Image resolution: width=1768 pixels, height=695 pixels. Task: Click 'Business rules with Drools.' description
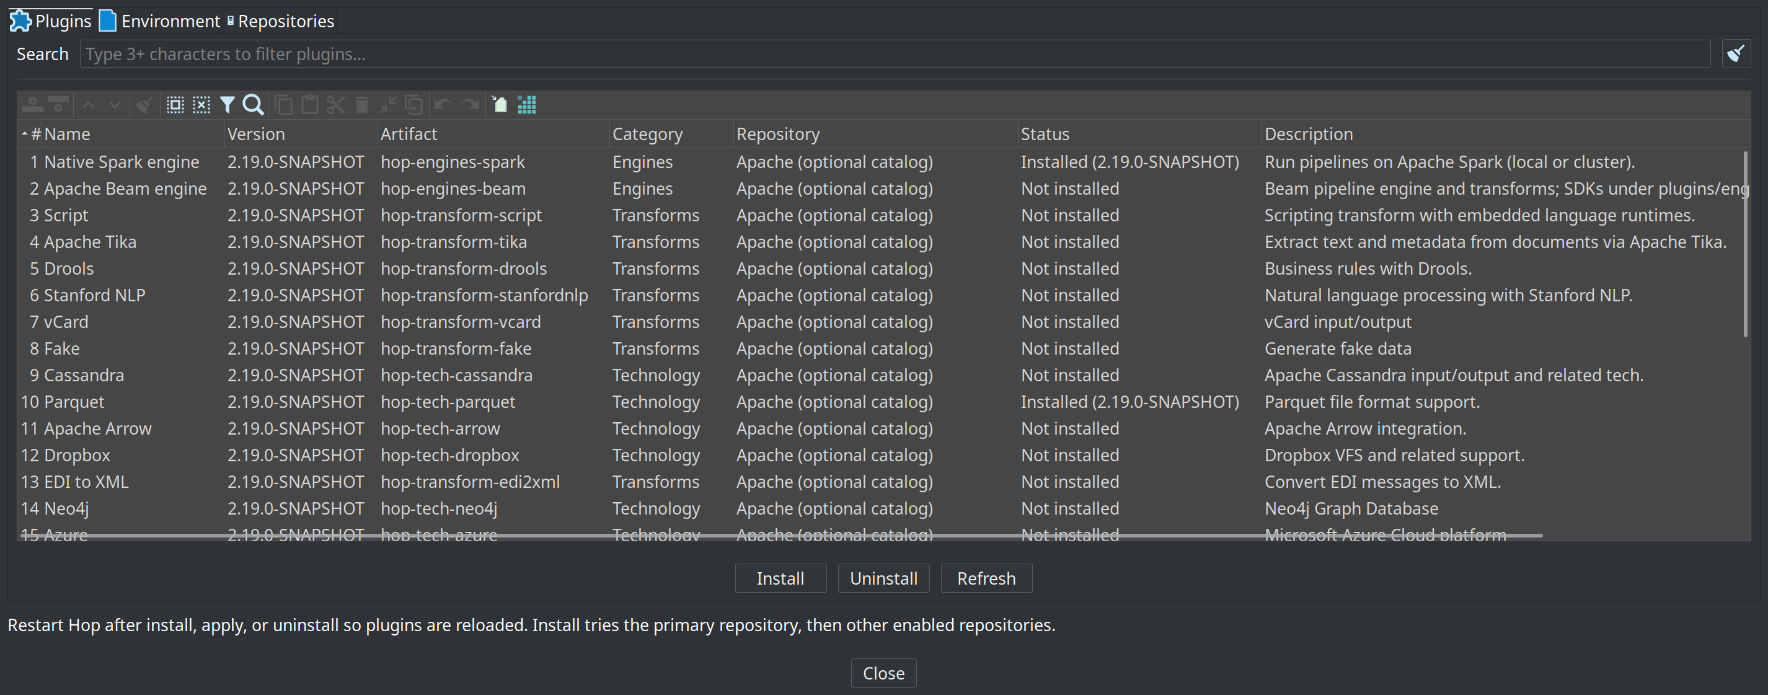[1368, 269]
